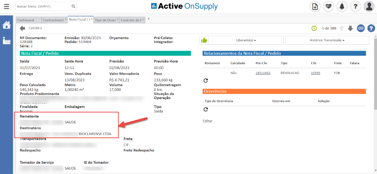377x174 pixels.
Task: Click the green clock history icon
Action: click(314, 28)
